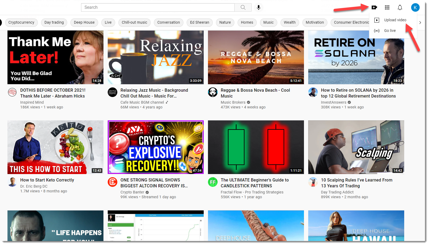Open the Crypto's Explosive Recovery thumbnail

[156, 147]
